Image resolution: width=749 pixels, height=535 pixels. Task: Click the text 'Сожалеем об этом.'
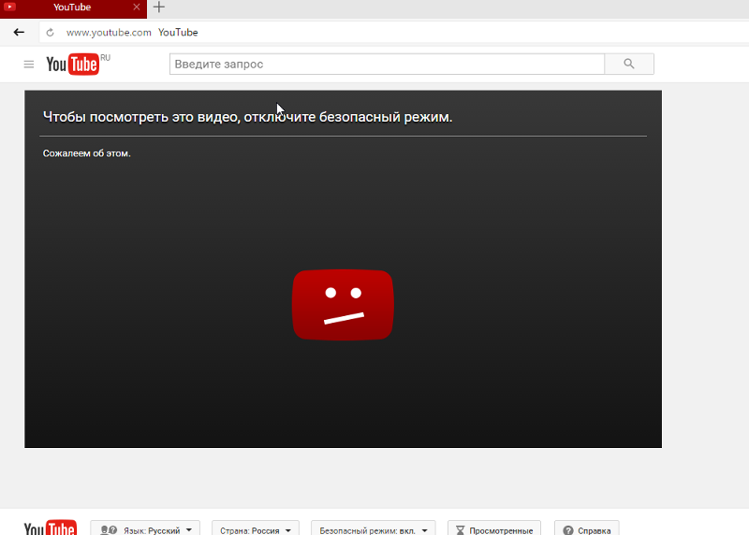pos(86,153)
